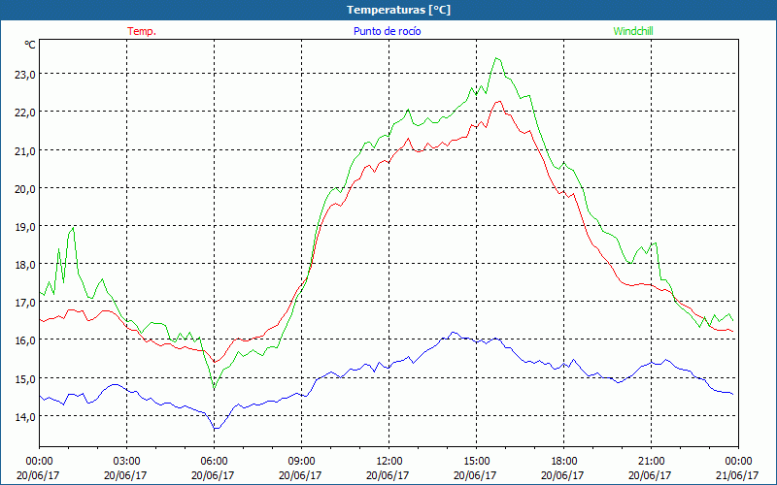Select the blue Punto de rocío legend label

(x=387, y=31)
